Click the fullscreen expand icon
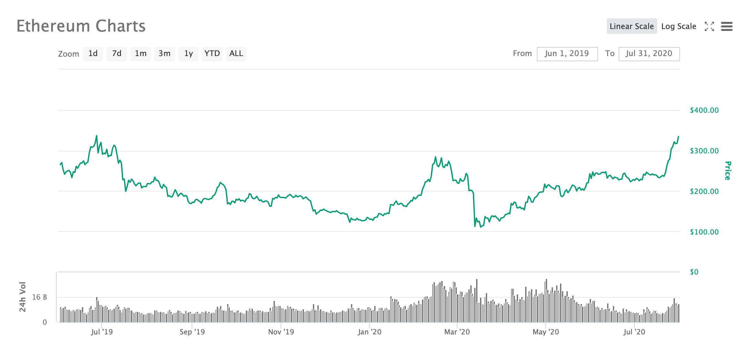This screenshot has width=751, height=346. point(709,26)
